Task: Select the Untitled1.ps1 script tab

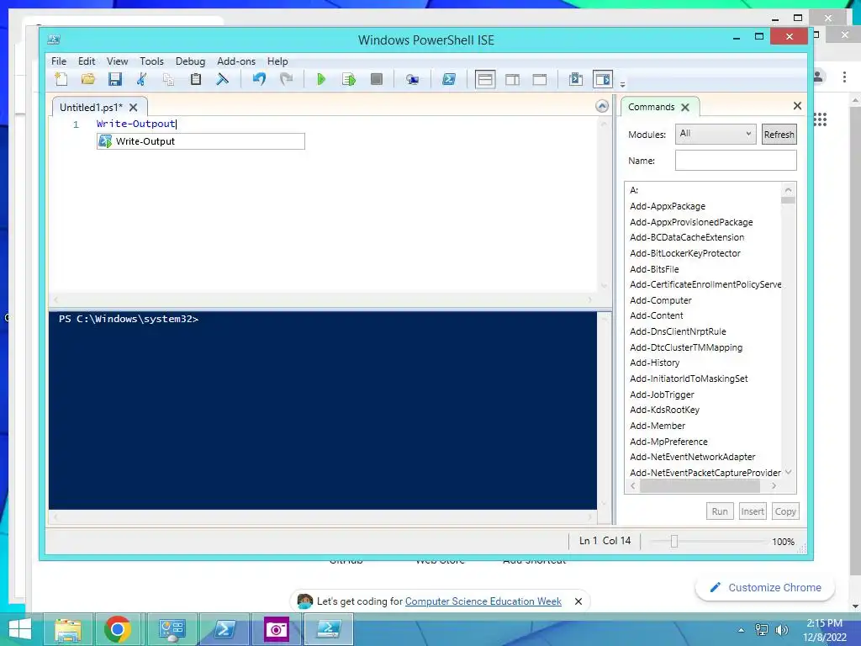Action: [x=91, y=107]
